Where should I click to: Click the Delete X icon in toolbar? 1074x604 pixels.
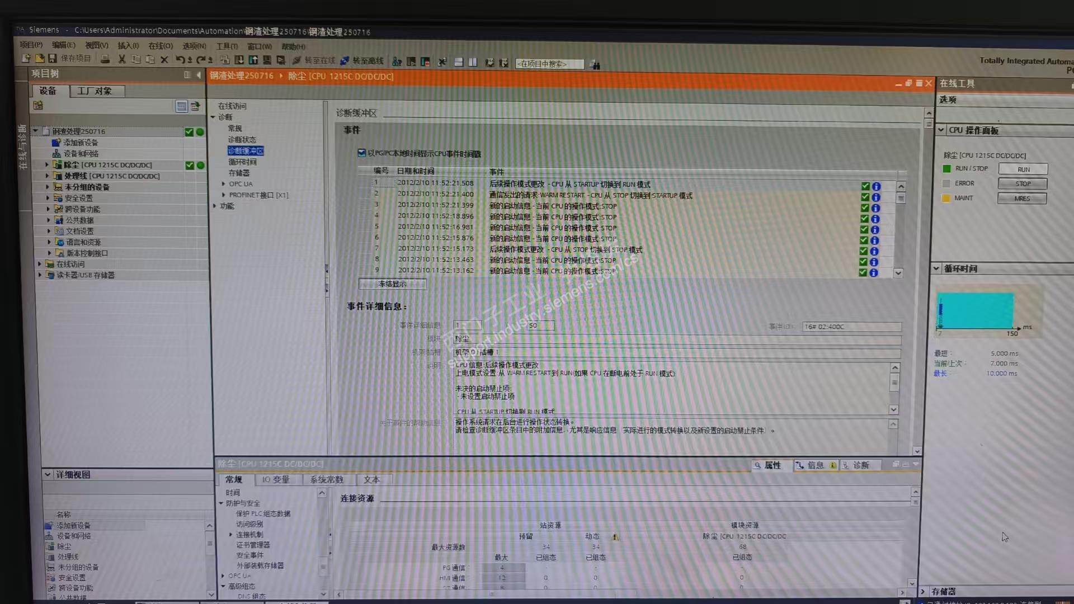164,59
